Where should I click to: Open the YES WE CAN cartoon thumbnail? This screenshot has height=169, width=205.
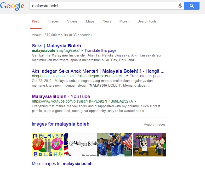coord(149,145)
